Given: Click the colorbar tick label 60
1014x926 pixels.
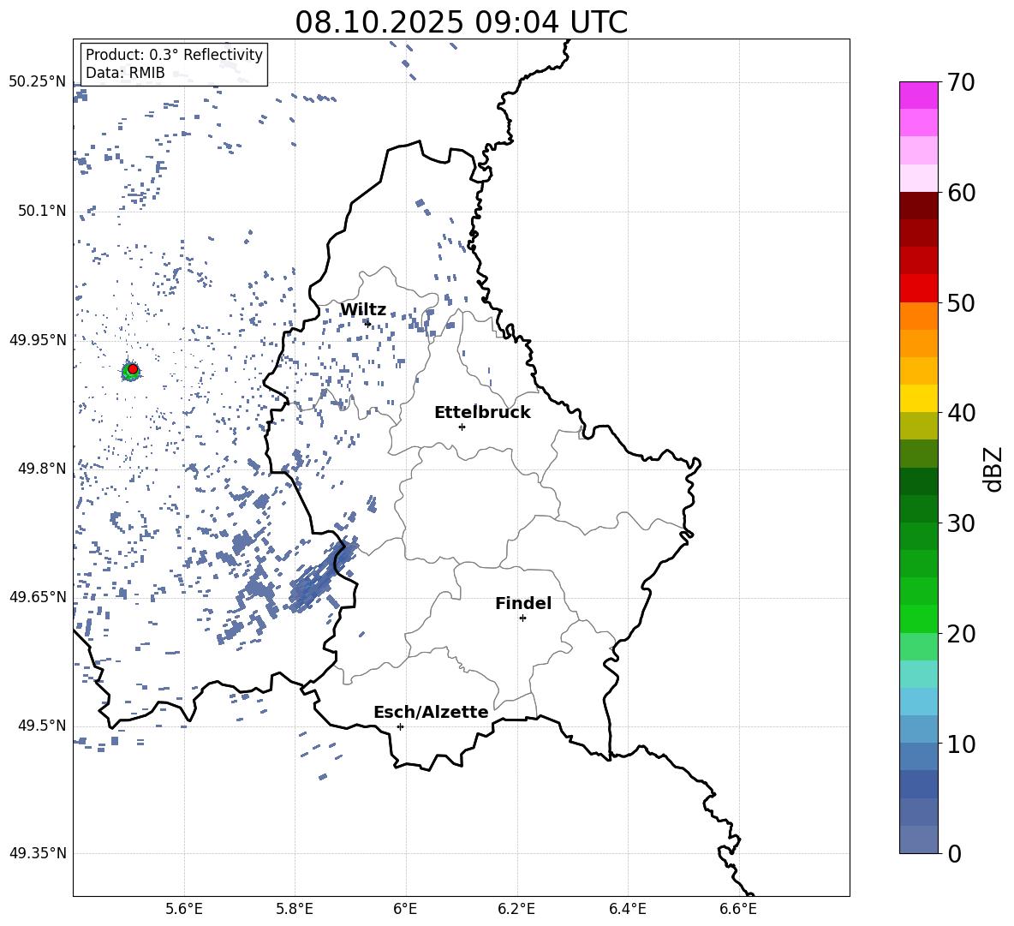Looking at the screenshot, I should pos(961,193).
